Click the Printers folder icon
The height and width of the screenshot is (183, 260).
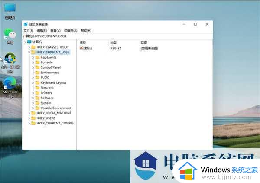tap(37, 93)
